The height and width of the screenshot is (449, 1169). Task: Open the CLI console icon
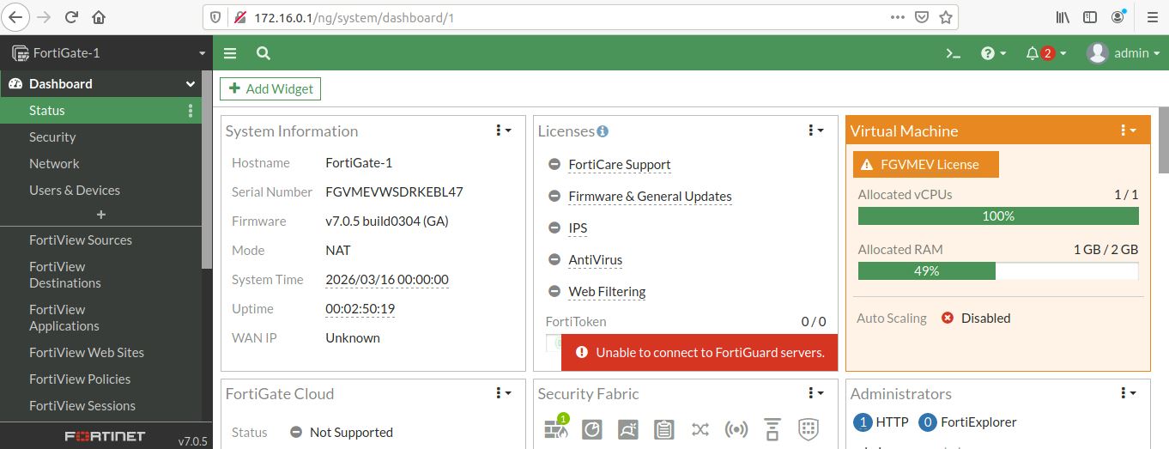tap(953, 53)
